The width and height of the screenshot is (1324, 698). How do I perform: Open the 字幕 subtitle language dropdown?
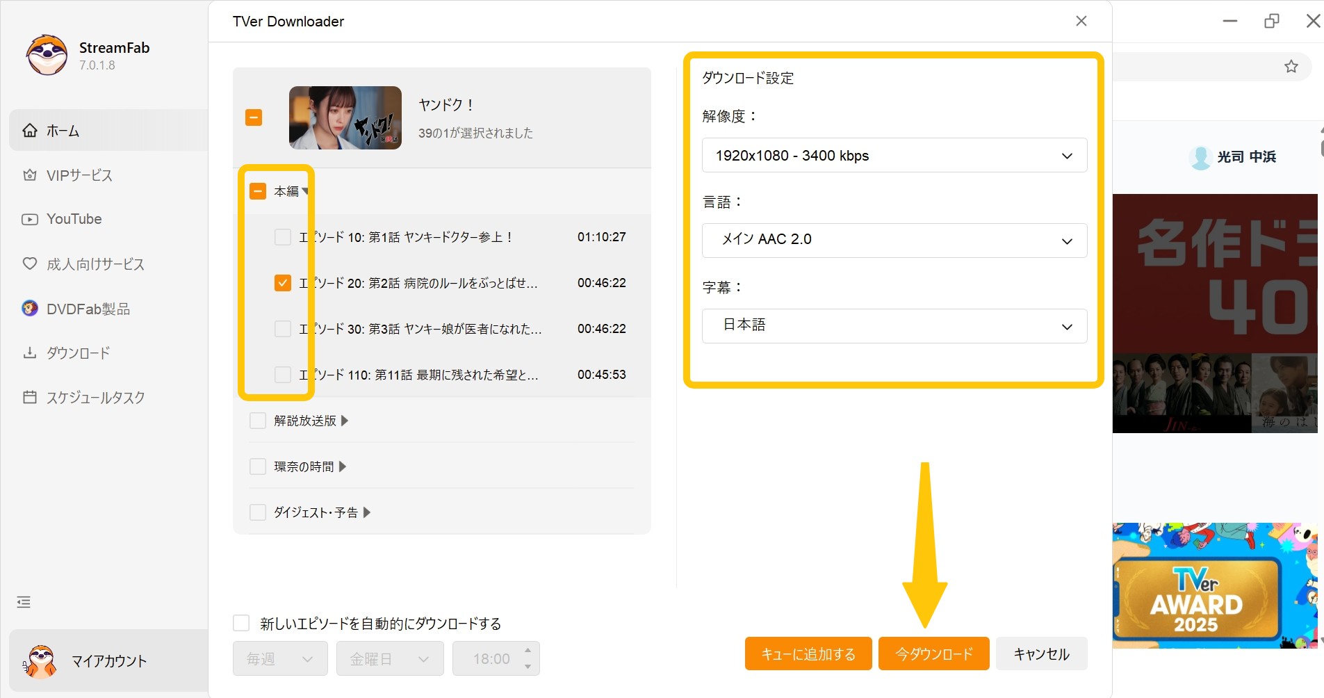pos(894,325)
